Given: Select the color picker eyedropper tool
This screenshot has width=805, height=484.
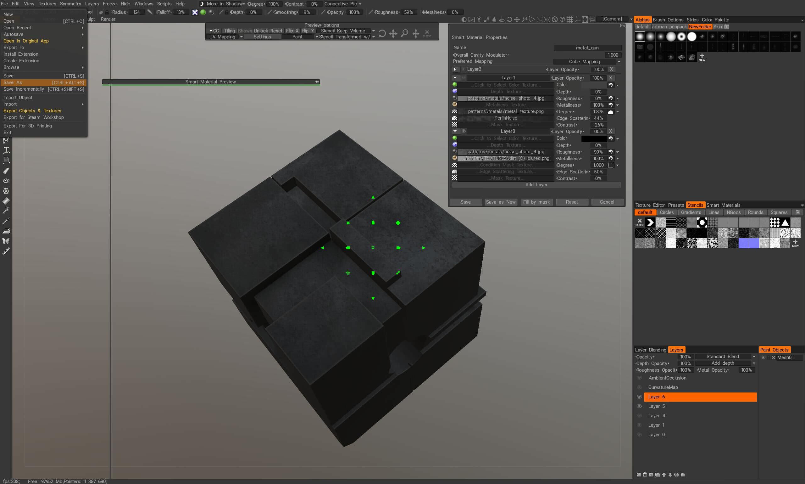Looking at the screenshot, I should pos(6,221).
